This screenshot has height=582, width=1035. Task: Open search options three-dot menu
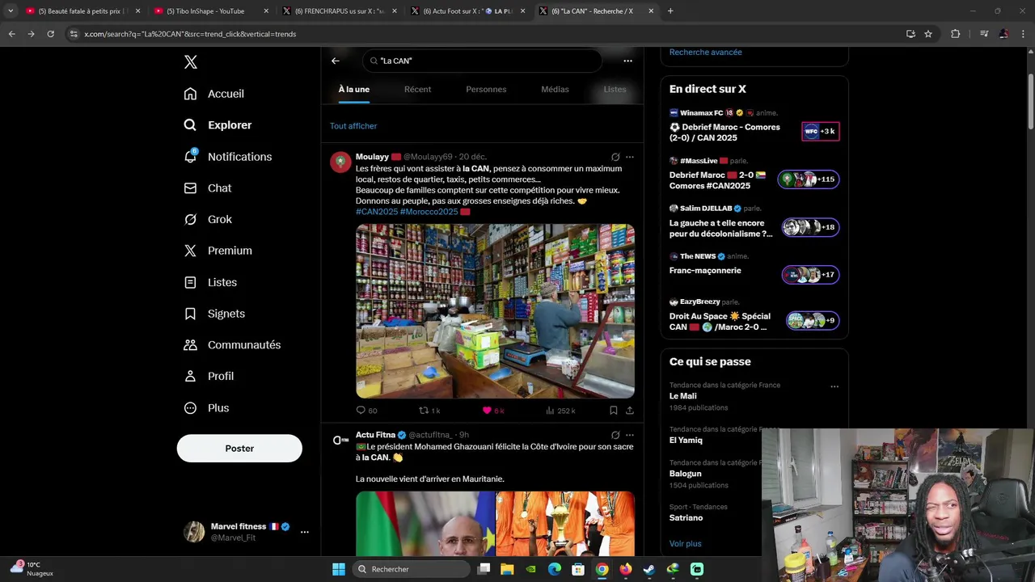pyautogui.click(x=627, y=61)
